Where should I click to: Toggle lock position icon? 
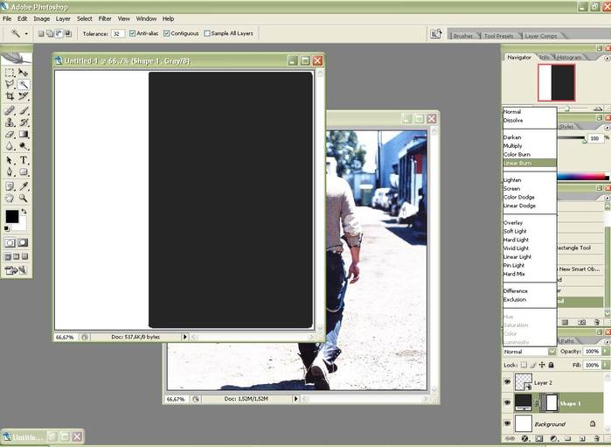pyautogui.click(x=542, y=365)
